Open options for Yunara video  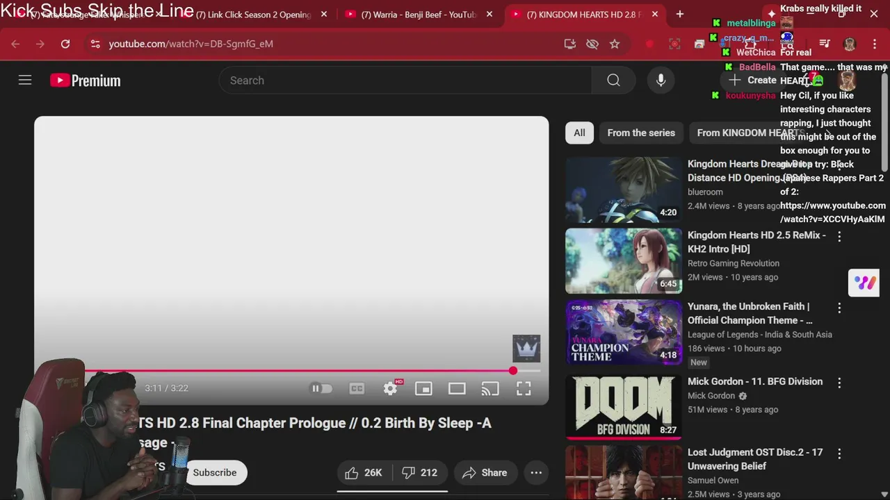[x=839, y=308]
